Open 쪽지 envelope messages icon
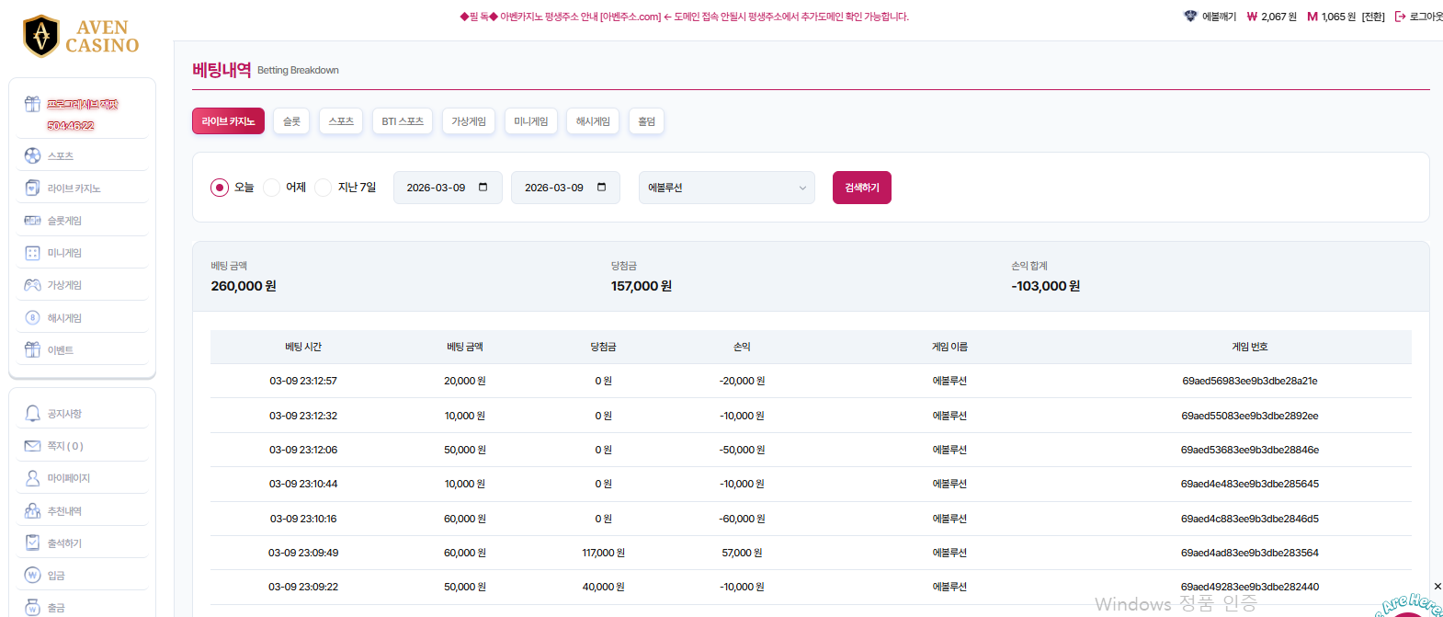This screenshot has height=617, width=1443. point(32,446)
